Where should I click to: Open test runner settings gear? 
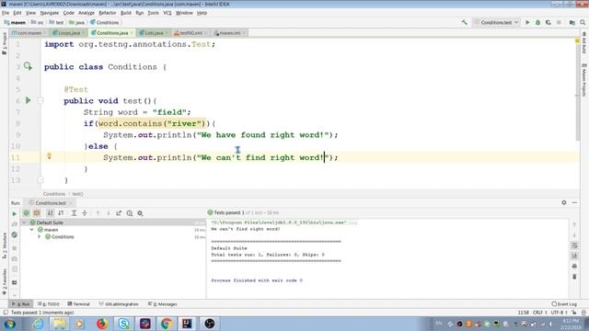coord(140,213)
